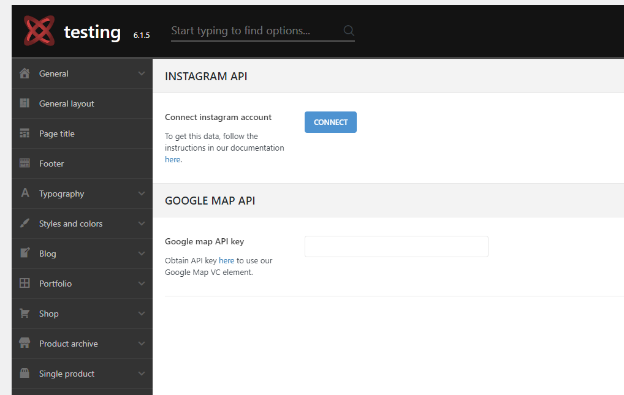The width and height of the screenshot is (624, 395).
Task: Expand the Single product chevron
Action: click(x=141, y=374)
